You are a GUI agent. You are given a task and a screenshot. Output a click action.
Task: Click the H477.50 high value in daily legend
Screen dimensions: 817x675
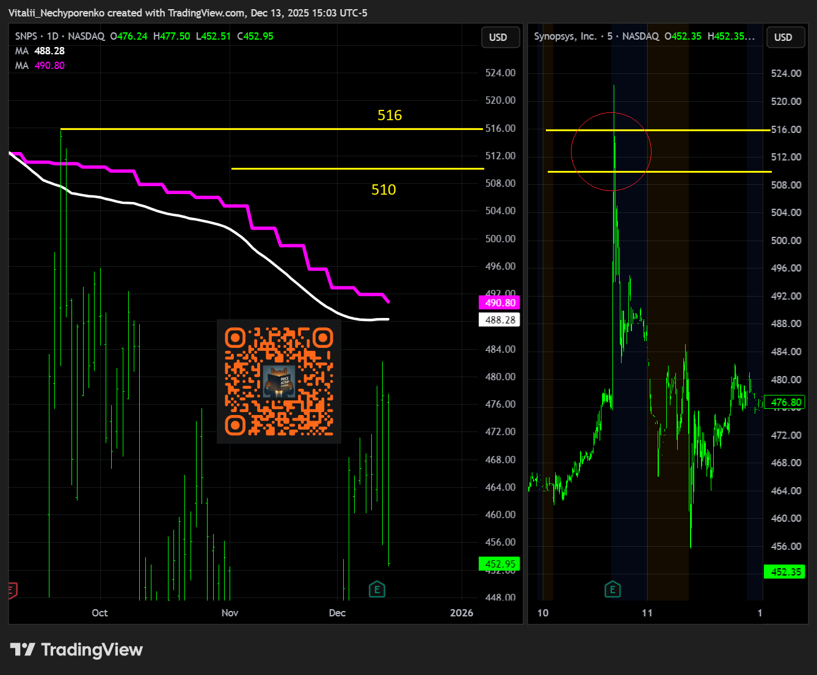[x=172, y=37]
